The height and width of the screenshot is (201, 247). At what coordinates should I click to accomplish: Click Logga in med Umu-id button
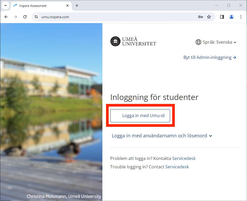[x=140, y=115]
